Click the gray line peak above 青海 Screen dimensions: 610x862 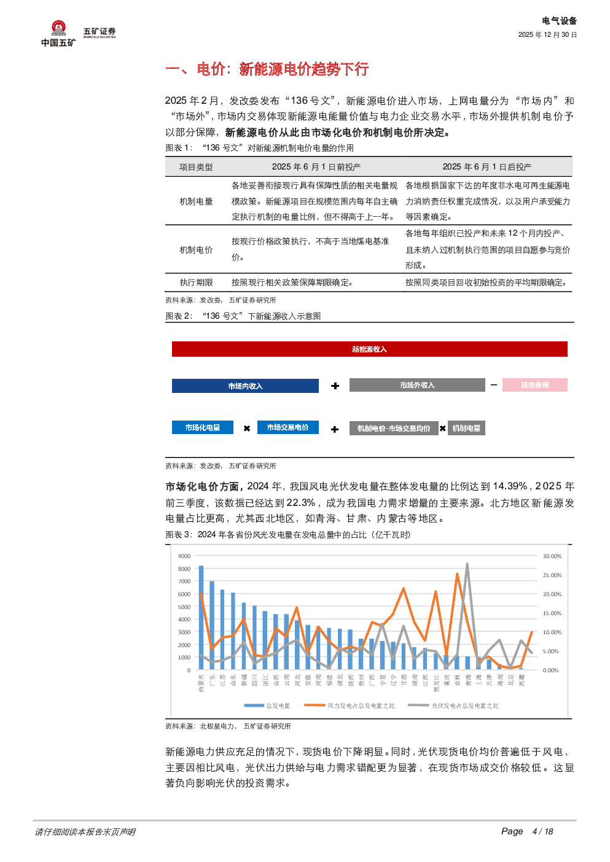pyautogui.click(x=467, y=564)
